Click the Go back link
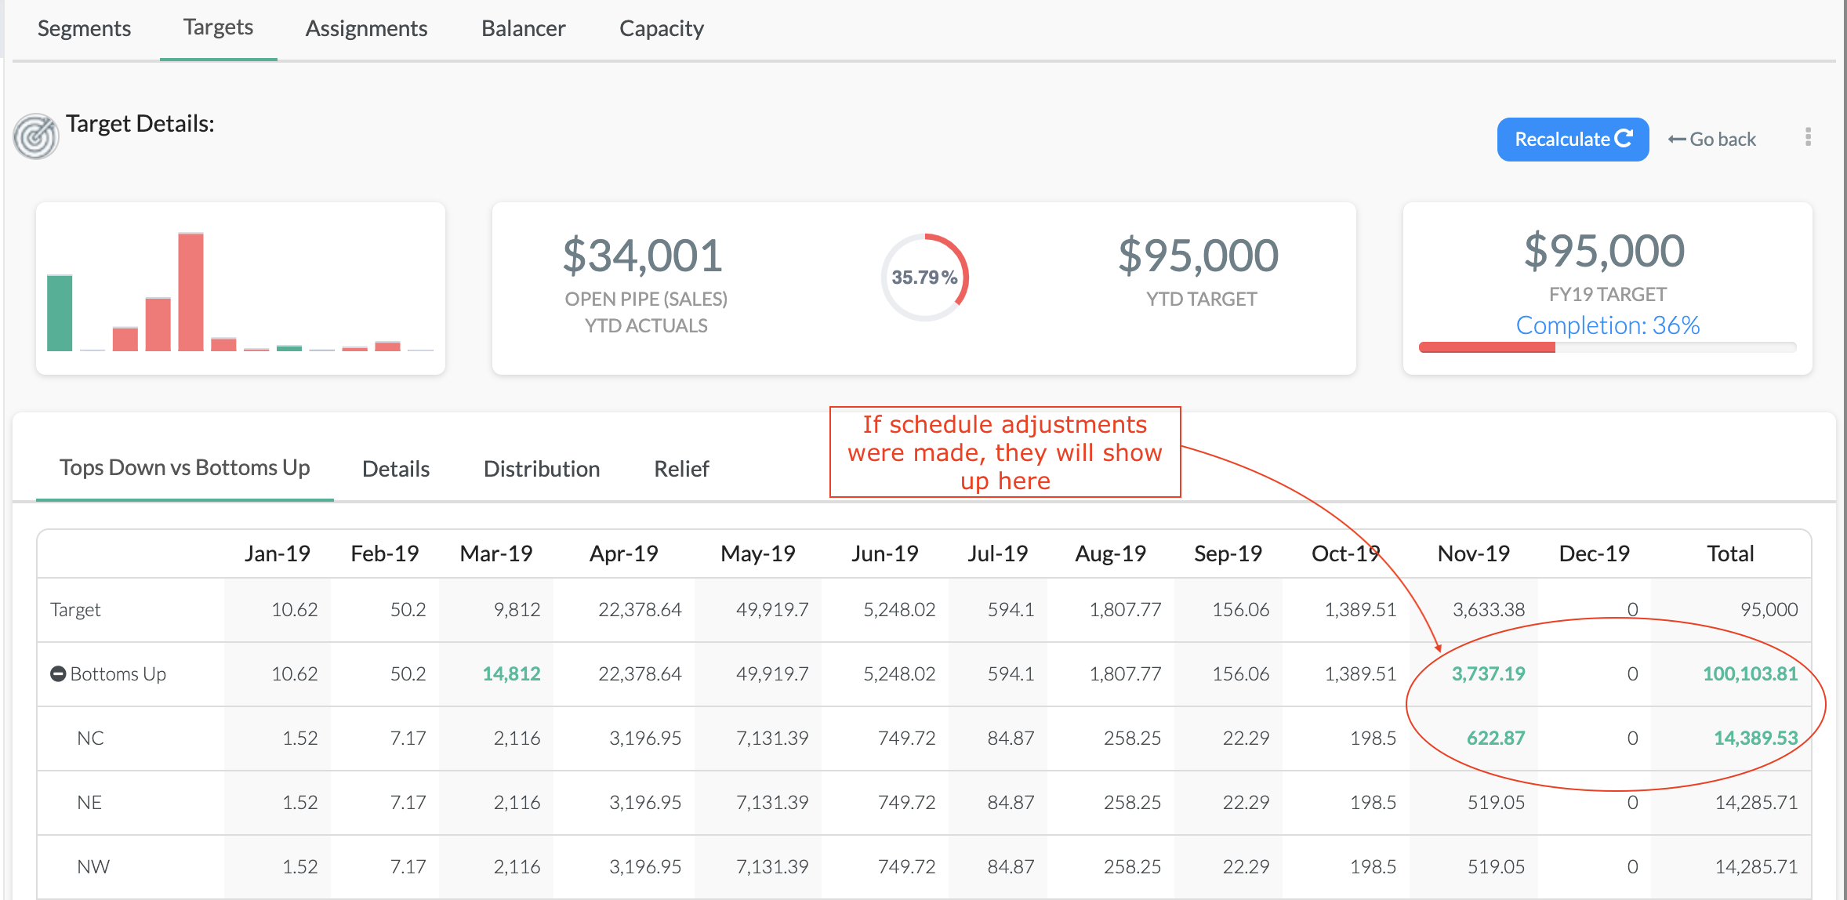 pyautogui.click(x=1712, y=140)
